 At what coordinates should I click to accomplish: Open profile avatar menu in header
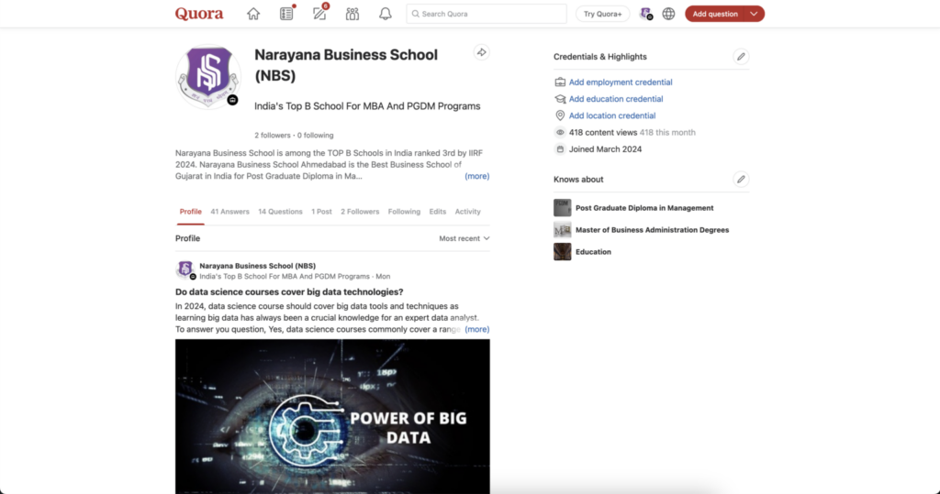pos(645,14)
